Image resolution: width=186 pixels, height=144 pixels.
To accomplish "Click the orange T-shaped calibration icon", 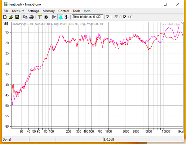I will (40, 17).
